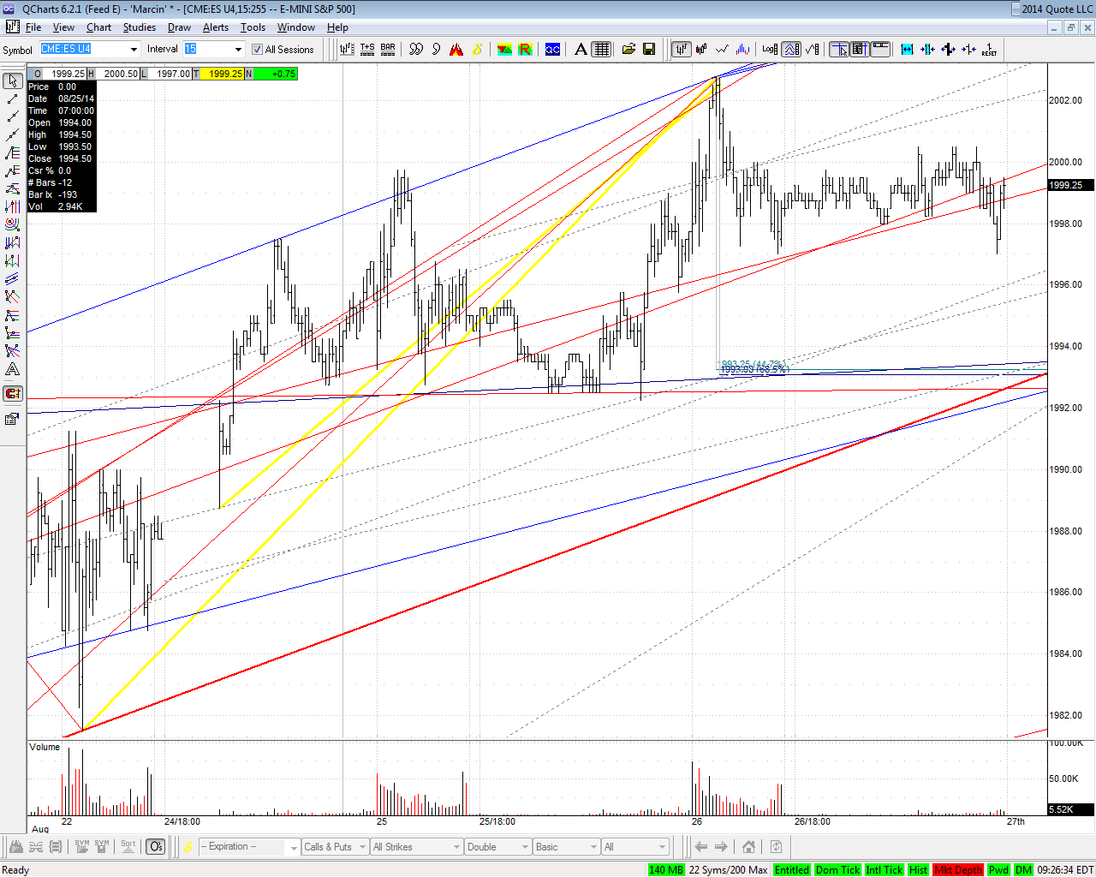
Task: Open the Alerts menu
Action: (216, 27)
